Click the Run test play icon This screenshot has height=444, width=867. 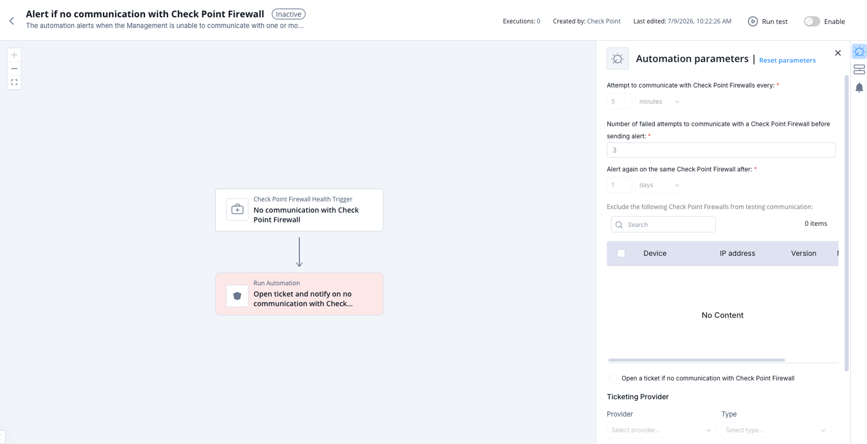(753, 21)
